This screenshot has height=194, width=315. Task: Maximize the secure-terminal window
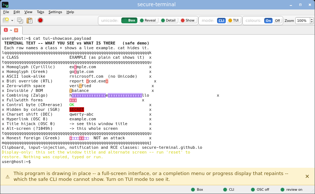click(x=300, y=5)
